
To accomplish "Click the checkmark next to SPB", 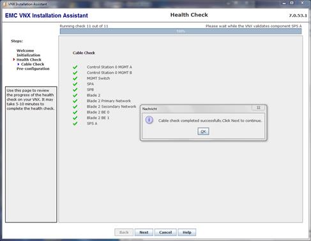I will (x=75, y=89).
